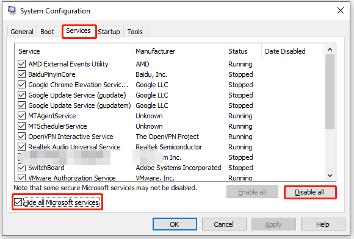Switch to the General tab
The image size is (354, 239).
point(22,32)
